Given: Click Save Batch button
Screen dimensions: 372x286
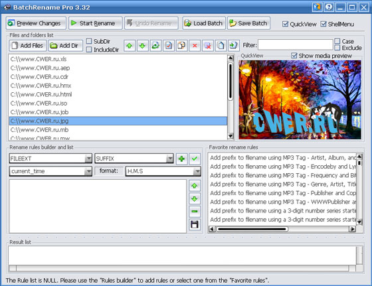Looking at the screenshot, I should [x=248, y=23].
